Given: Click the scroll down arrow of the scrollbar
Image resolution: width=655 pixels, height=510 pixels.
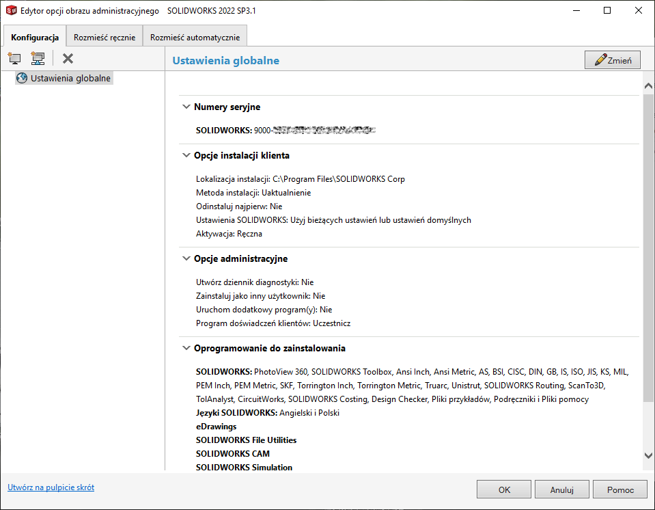Looking at the screenshot, I should click(647, 454).
